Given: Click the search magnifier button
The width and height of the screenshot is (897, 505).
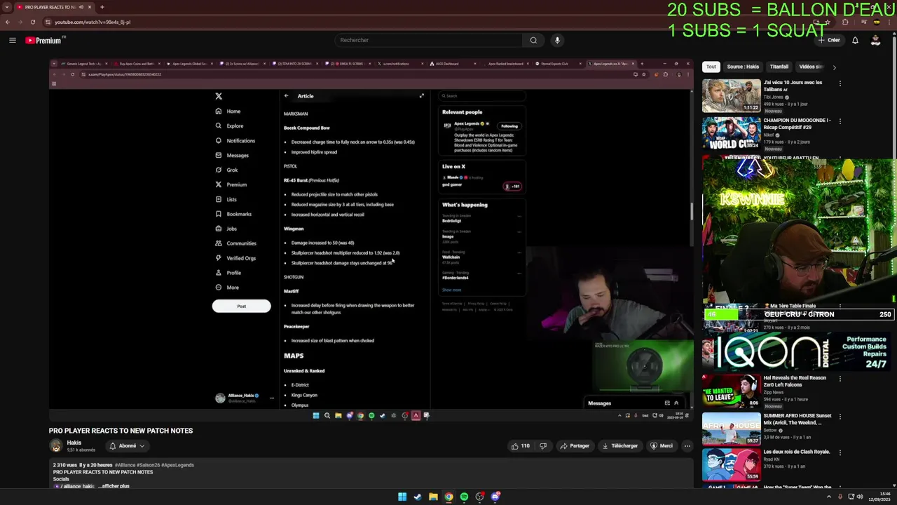Looking at the screenshot, I should (x=533, y=40).
